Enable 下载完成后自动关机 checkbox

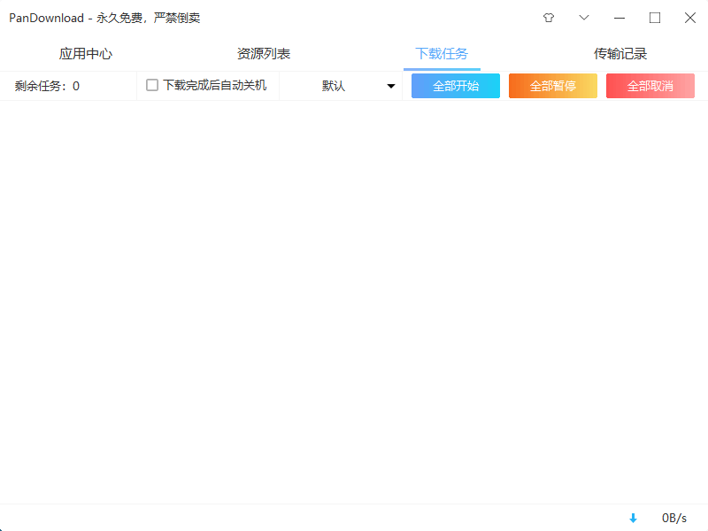coord(150,85)
